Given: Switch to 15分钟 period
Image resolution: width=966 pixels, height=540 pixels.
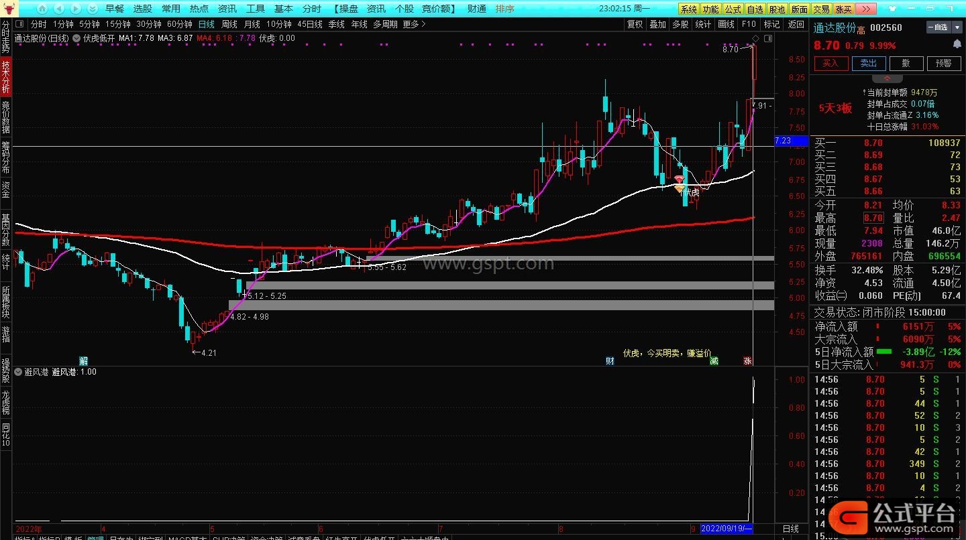Looking at the screenshot, I should coord(117,24).
